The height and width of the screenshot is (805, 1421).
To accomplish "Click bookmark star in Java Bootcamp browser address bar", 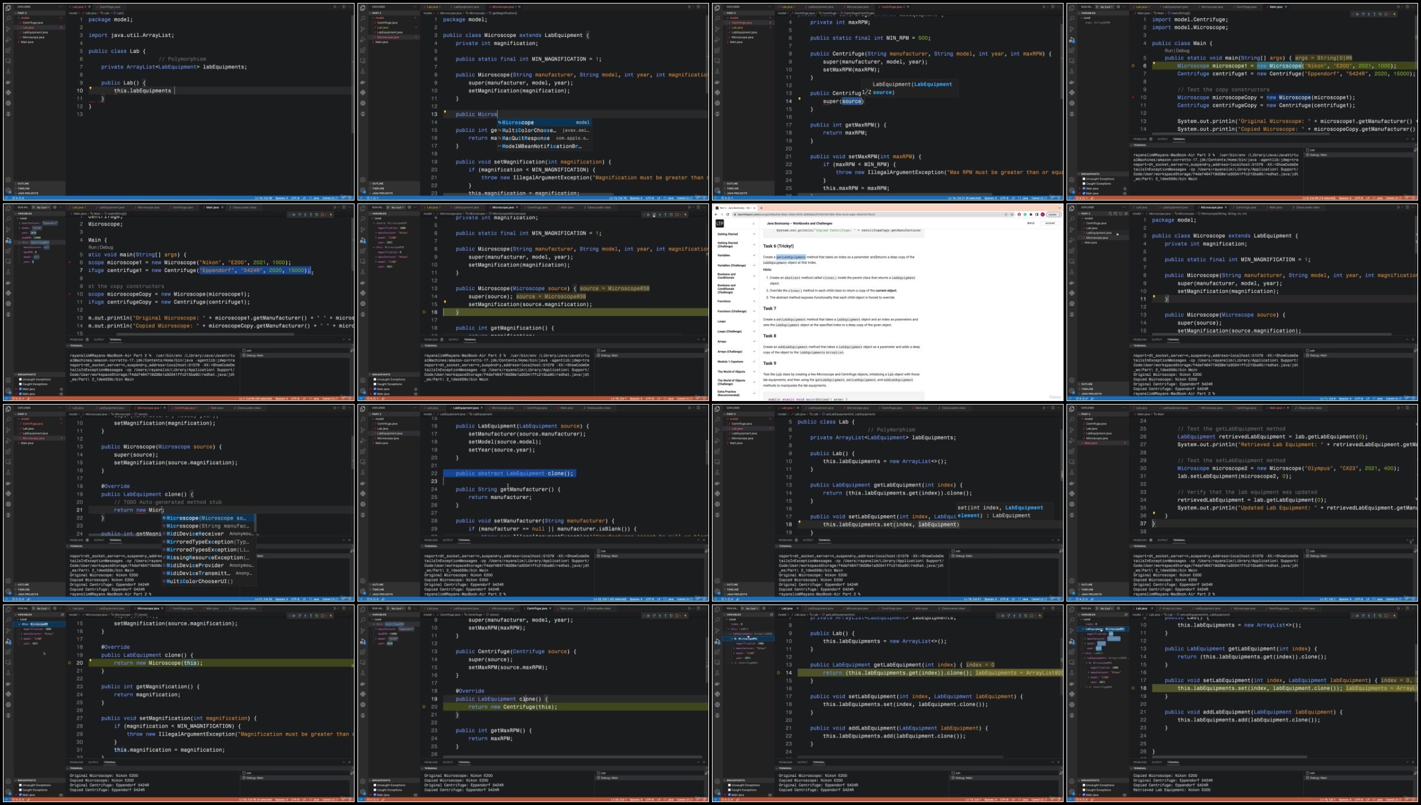I will (1012, 214).
